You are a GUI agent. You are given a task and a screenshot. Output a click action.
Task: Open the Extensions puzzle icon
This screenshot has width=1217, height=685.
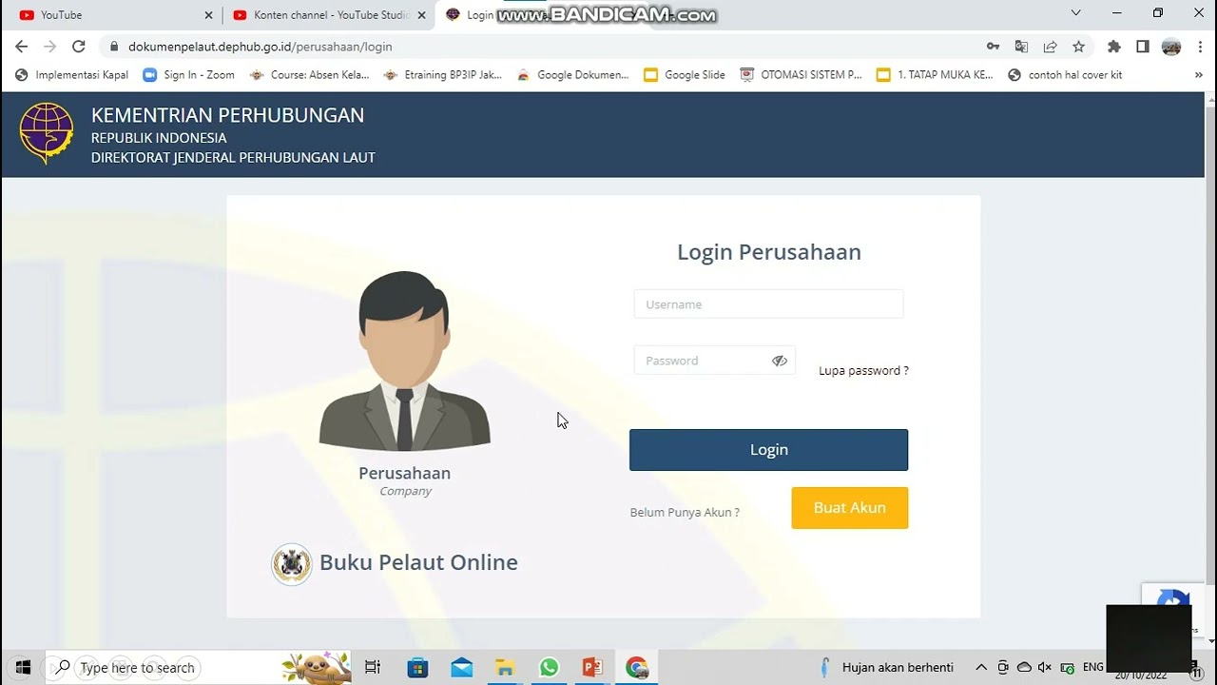coord(1114,47)
